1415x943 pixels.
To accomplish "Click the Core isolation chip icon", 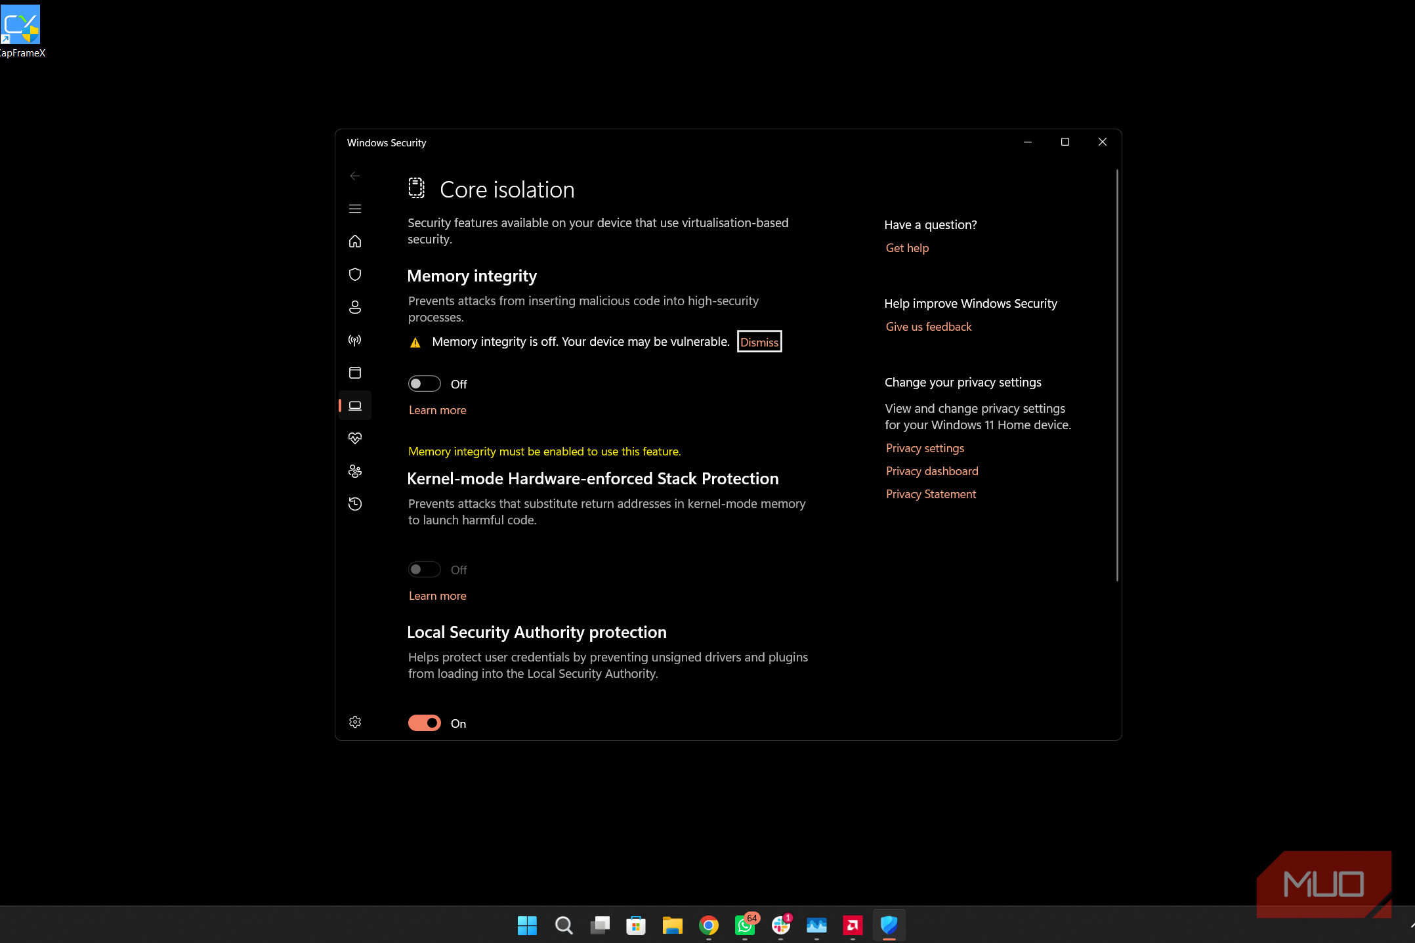I will tap(417, 188).
